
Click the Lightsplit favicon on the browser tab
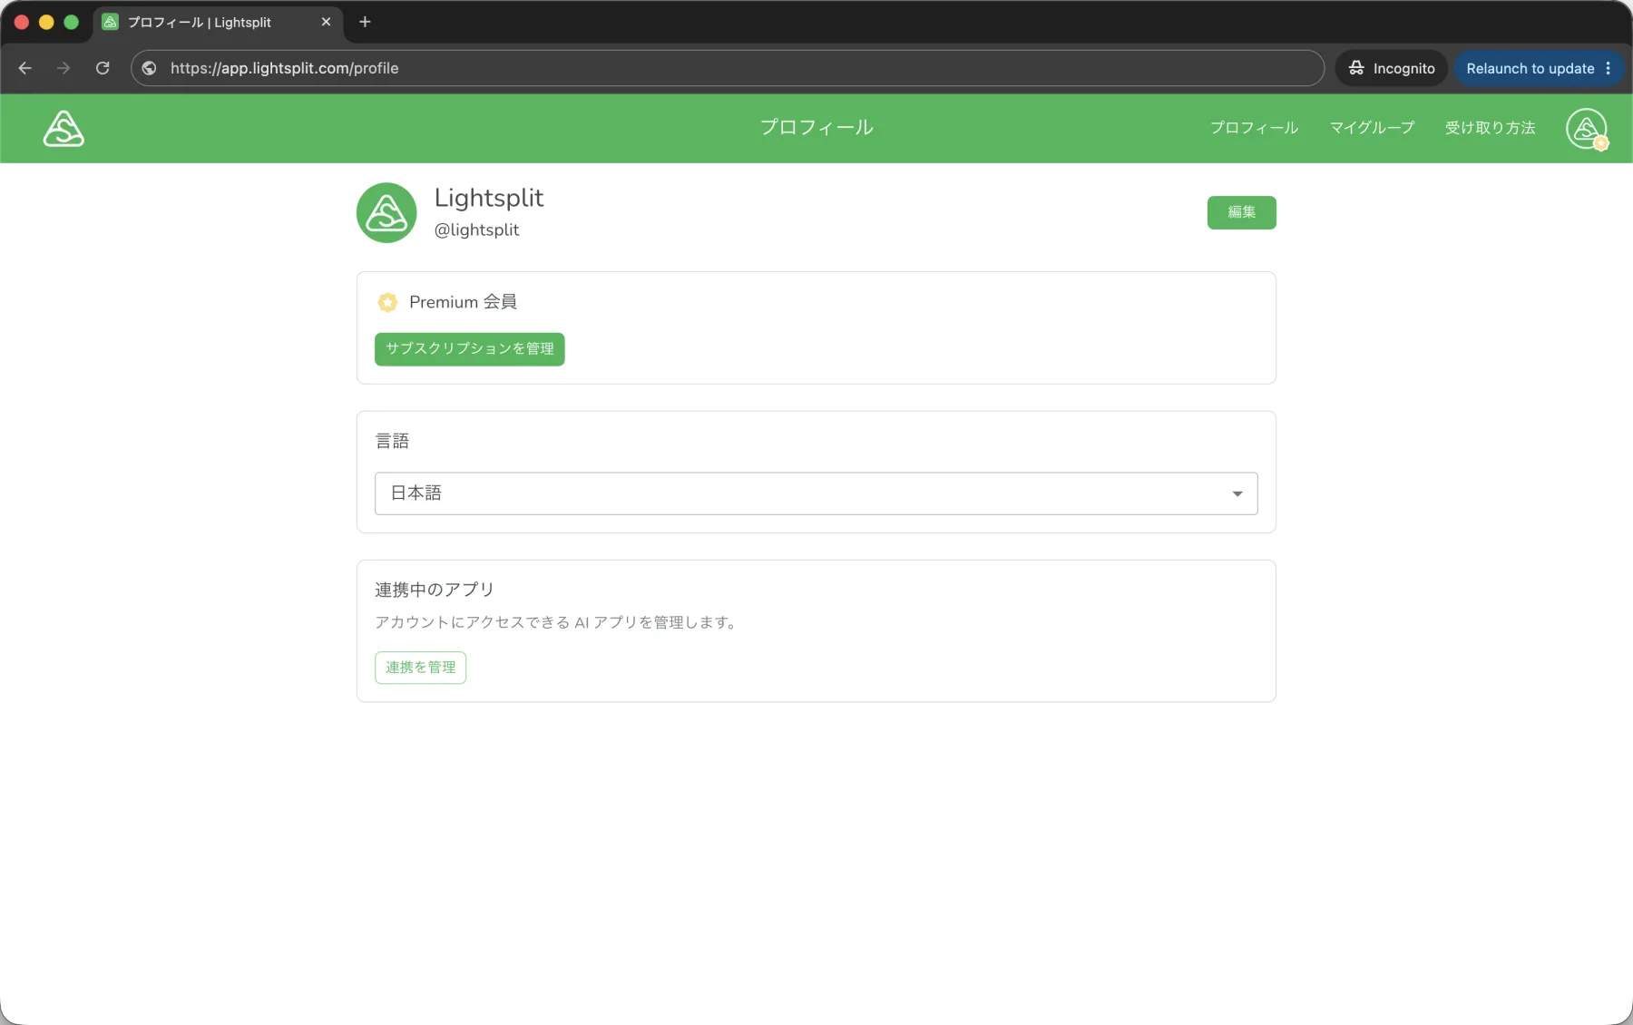[111, 22]
